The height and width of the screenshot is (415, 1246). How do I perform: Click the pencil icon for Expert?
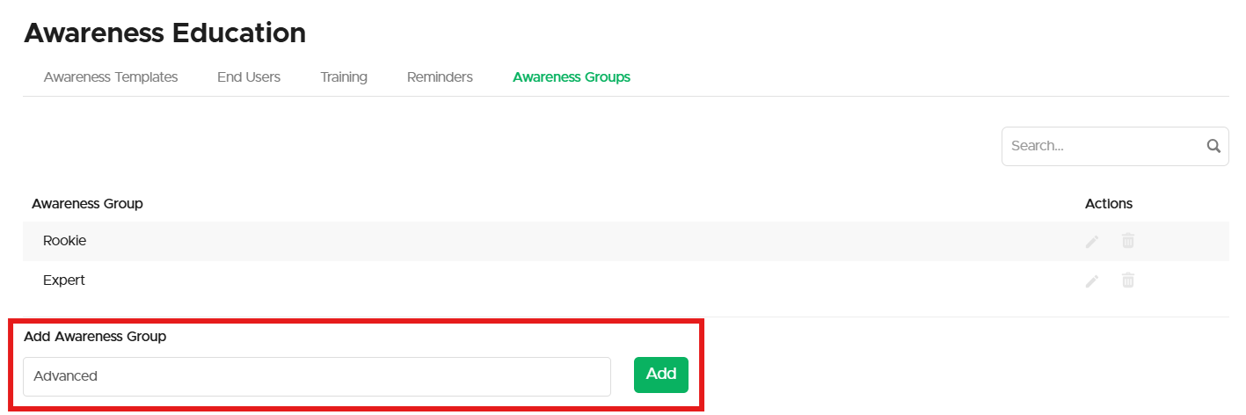1092,280
